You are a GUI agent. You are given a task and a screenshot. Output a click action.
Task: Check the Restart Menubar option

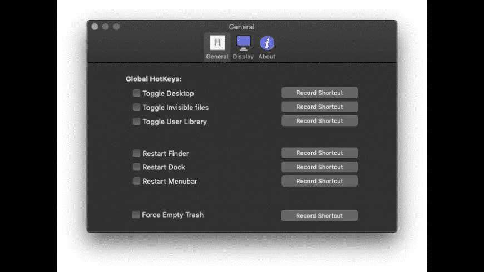tap(136, 181)
